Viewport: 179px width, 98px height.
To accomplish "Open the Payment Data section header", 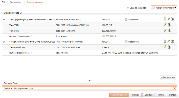I will pos(89,83).
